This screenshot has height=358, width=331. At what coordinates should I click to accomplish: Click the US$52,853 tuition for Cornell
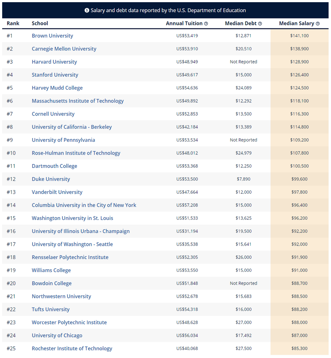point(187,114)
